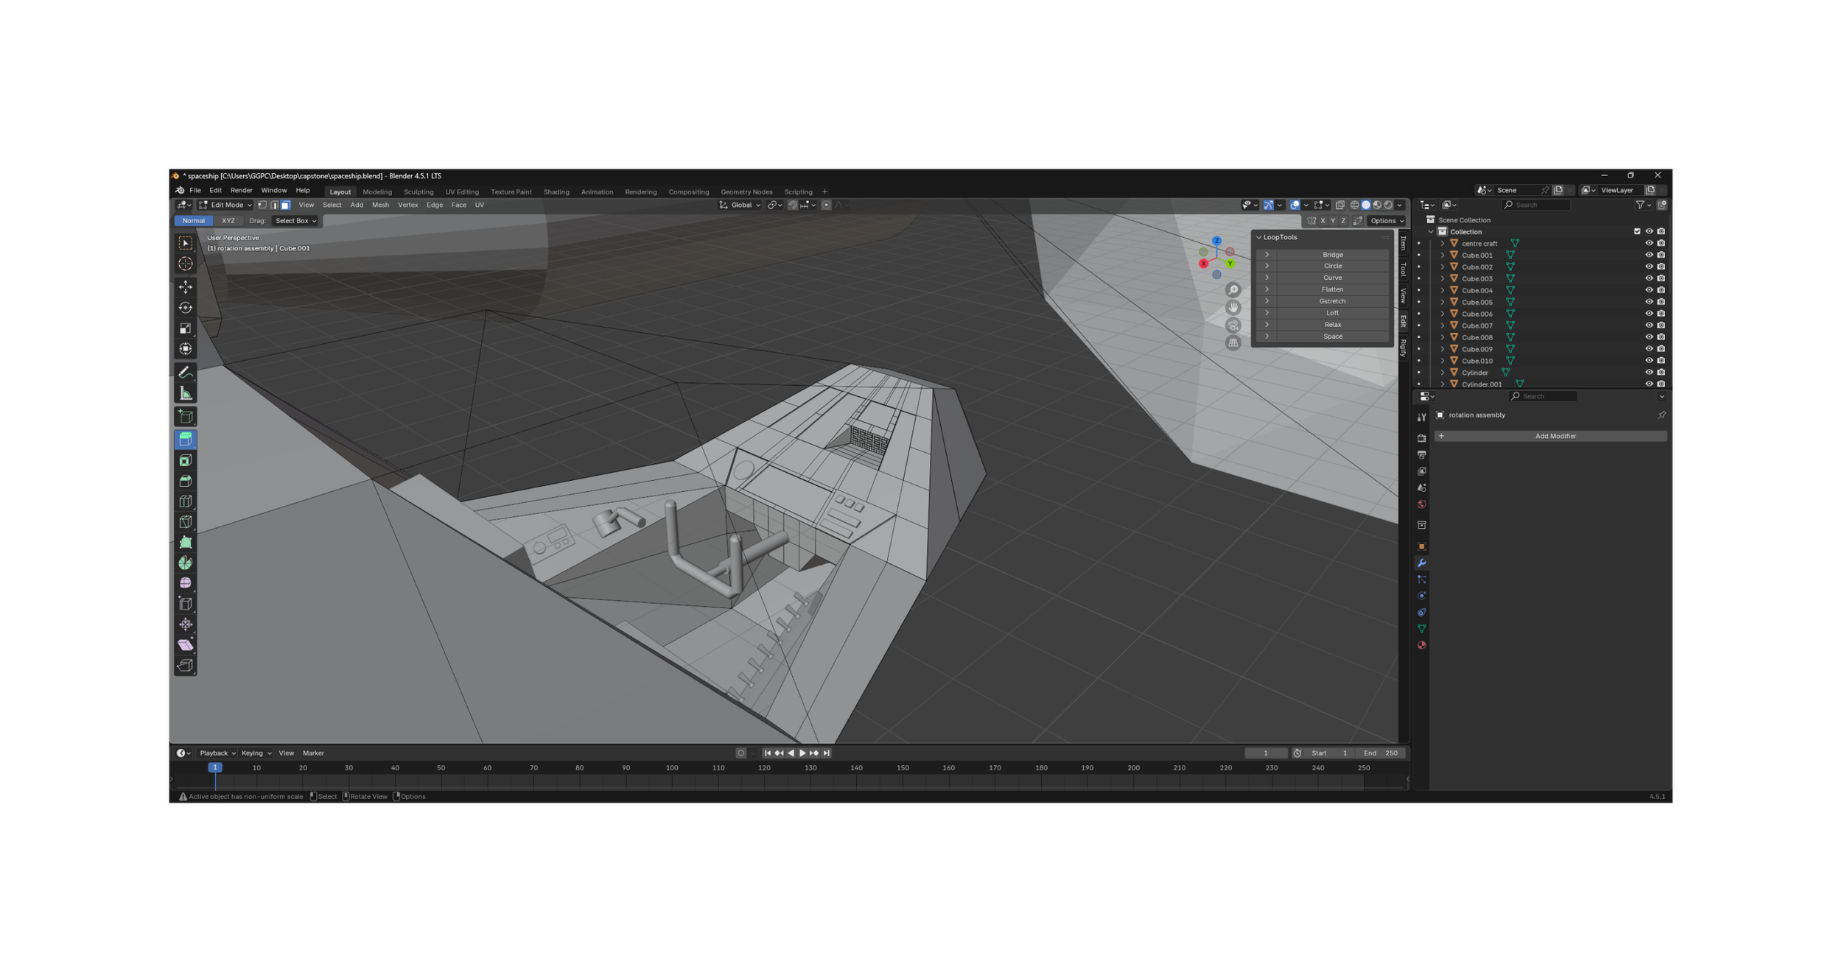The image size is (1842, 972).
Task: Hide the Cylinder object using its eye icon
Action: (x=1649, y=373)
